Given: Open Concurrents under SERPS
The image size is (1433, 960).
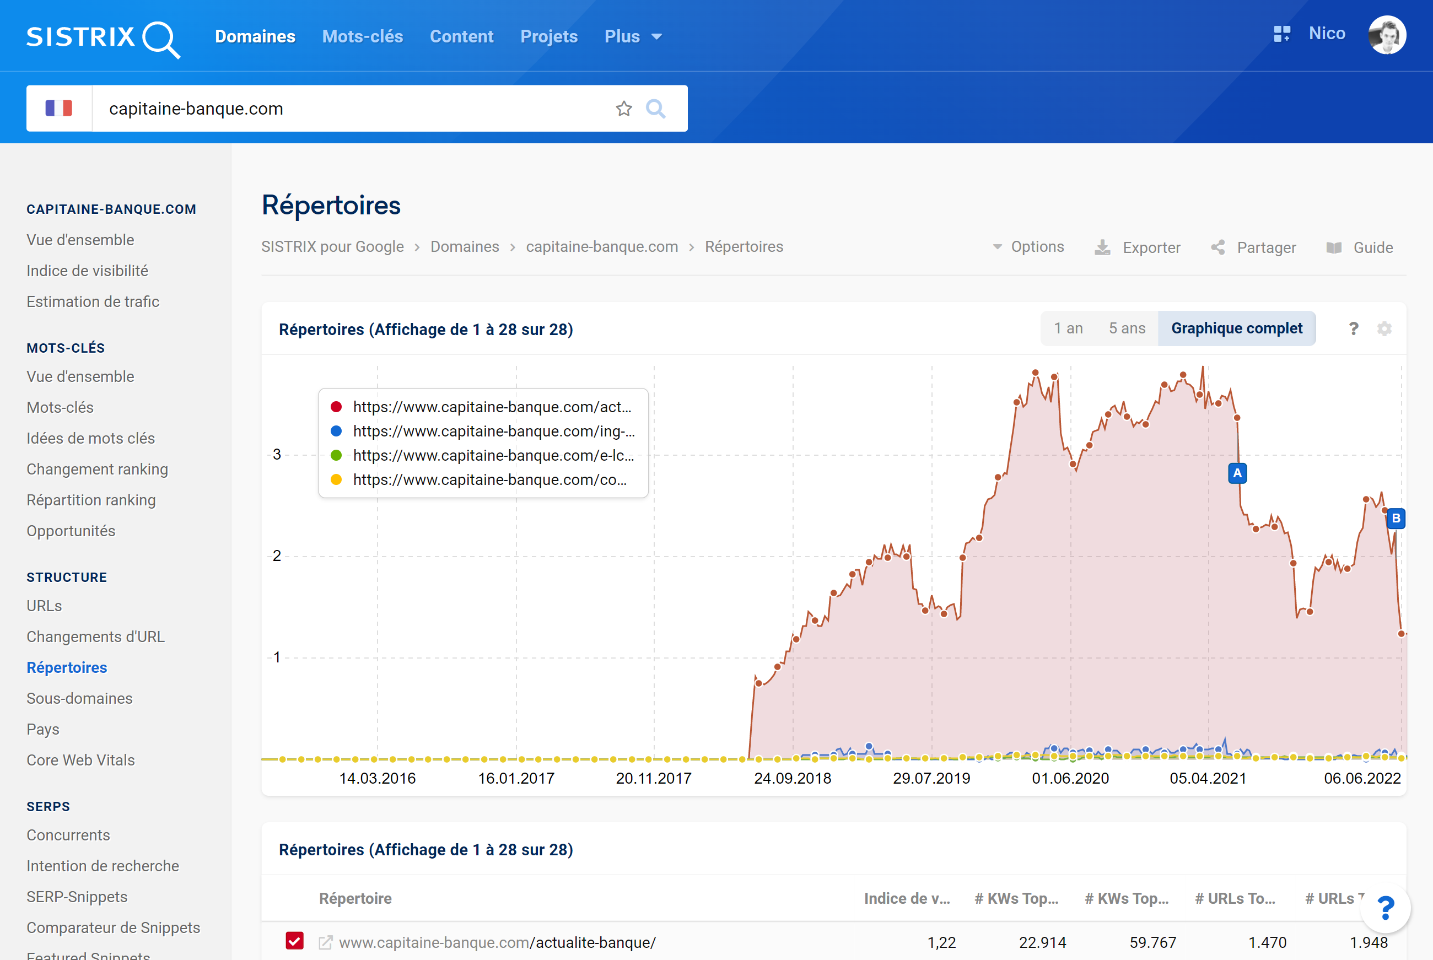Looking at the screenshot, I should 68,835.
